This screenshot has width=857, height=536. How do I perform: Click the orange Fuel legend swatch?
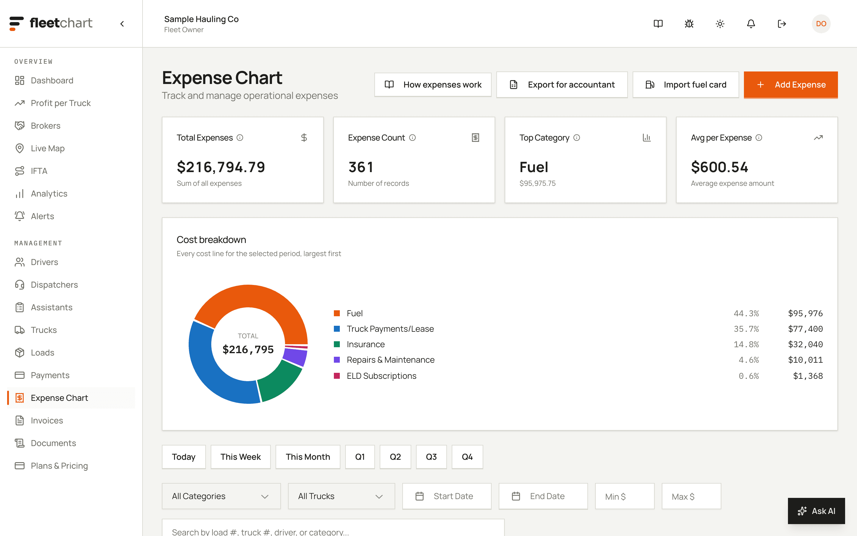point(337,313)
